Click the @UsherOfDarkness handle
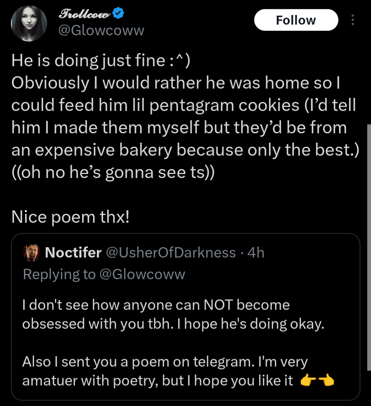The width and height of the screenshot is (371, 406). (171, 253)
